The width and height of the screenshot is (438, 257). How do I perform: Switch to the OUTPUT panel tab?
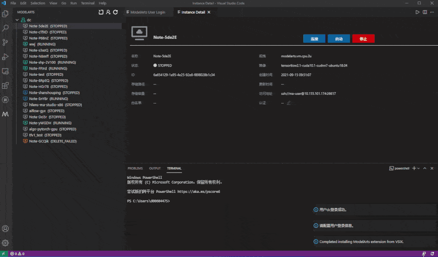[x=155, y=169]
